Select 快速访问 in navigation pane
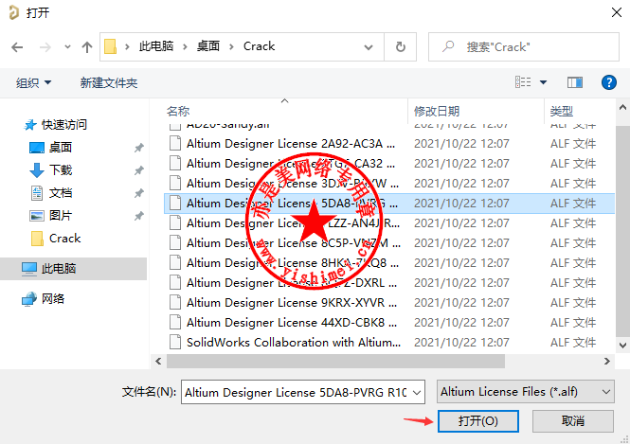The width and height of the screenshot is (630, 444). [x=56, y=124]
